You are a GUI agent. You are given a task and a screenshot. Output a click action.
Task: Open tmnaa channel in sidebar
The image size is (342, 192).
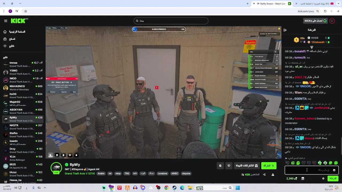click(23, 64)
